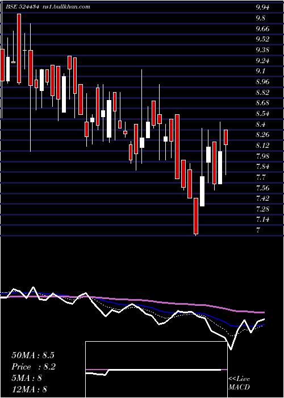Click the tall red candle reaching 9.8
The image size is (284, 398).
point(19,48)
